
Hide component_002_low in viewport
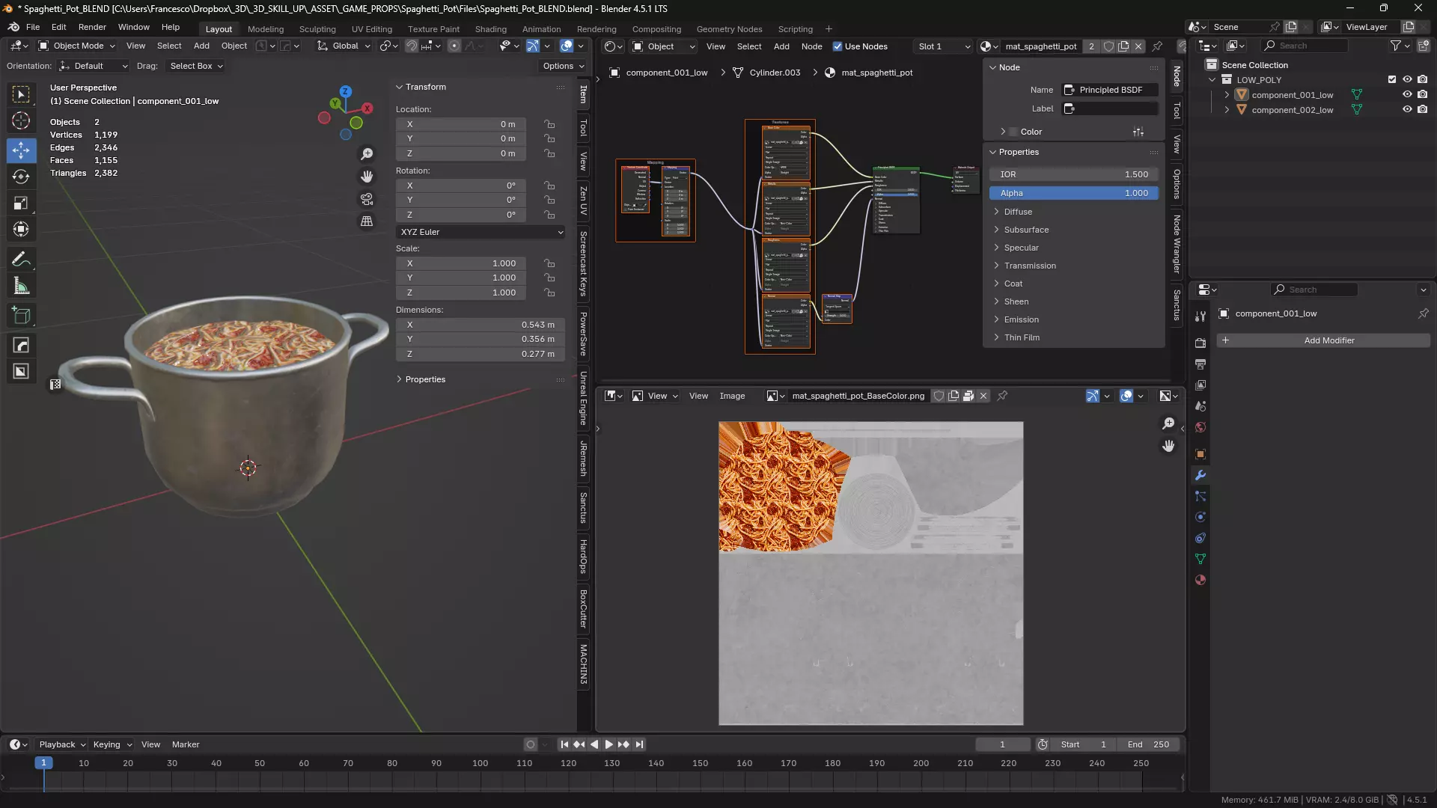point(1407,109)
